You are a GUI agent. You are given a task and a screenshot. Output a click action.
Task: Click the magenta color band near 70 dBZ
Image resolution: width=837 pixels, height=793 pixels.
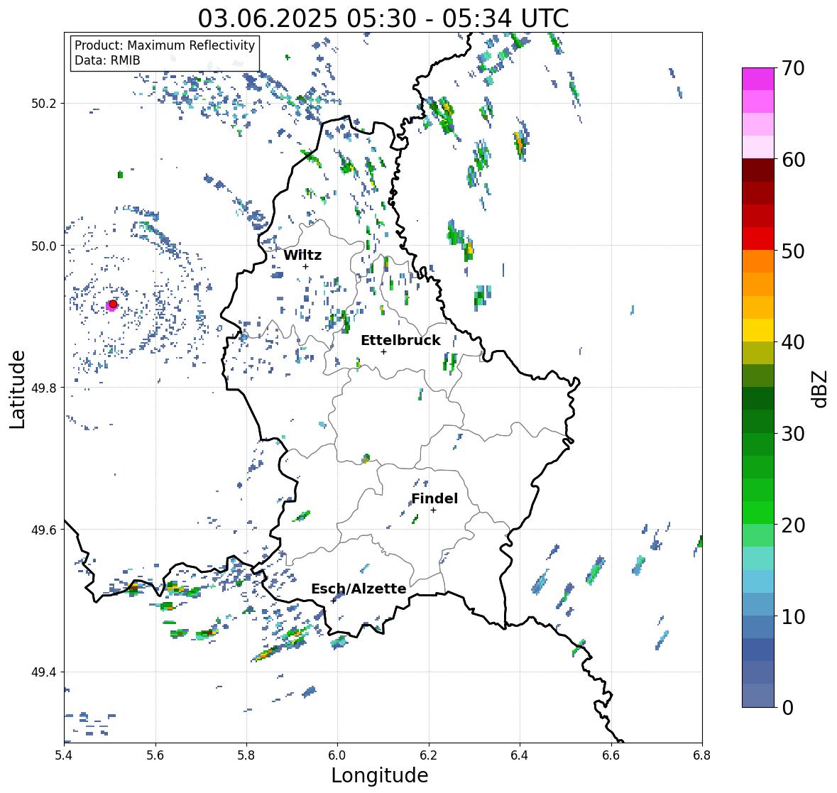point(758,79)
